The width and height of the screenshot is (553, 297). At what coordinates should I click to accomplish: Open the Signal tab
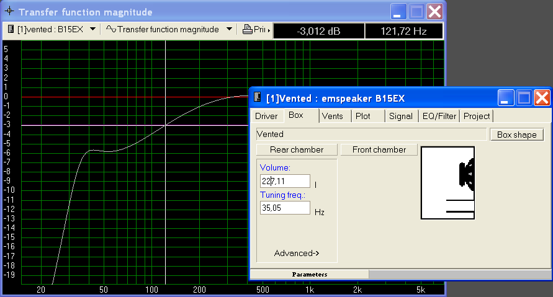pyautogui.click(x=401, y=117)
